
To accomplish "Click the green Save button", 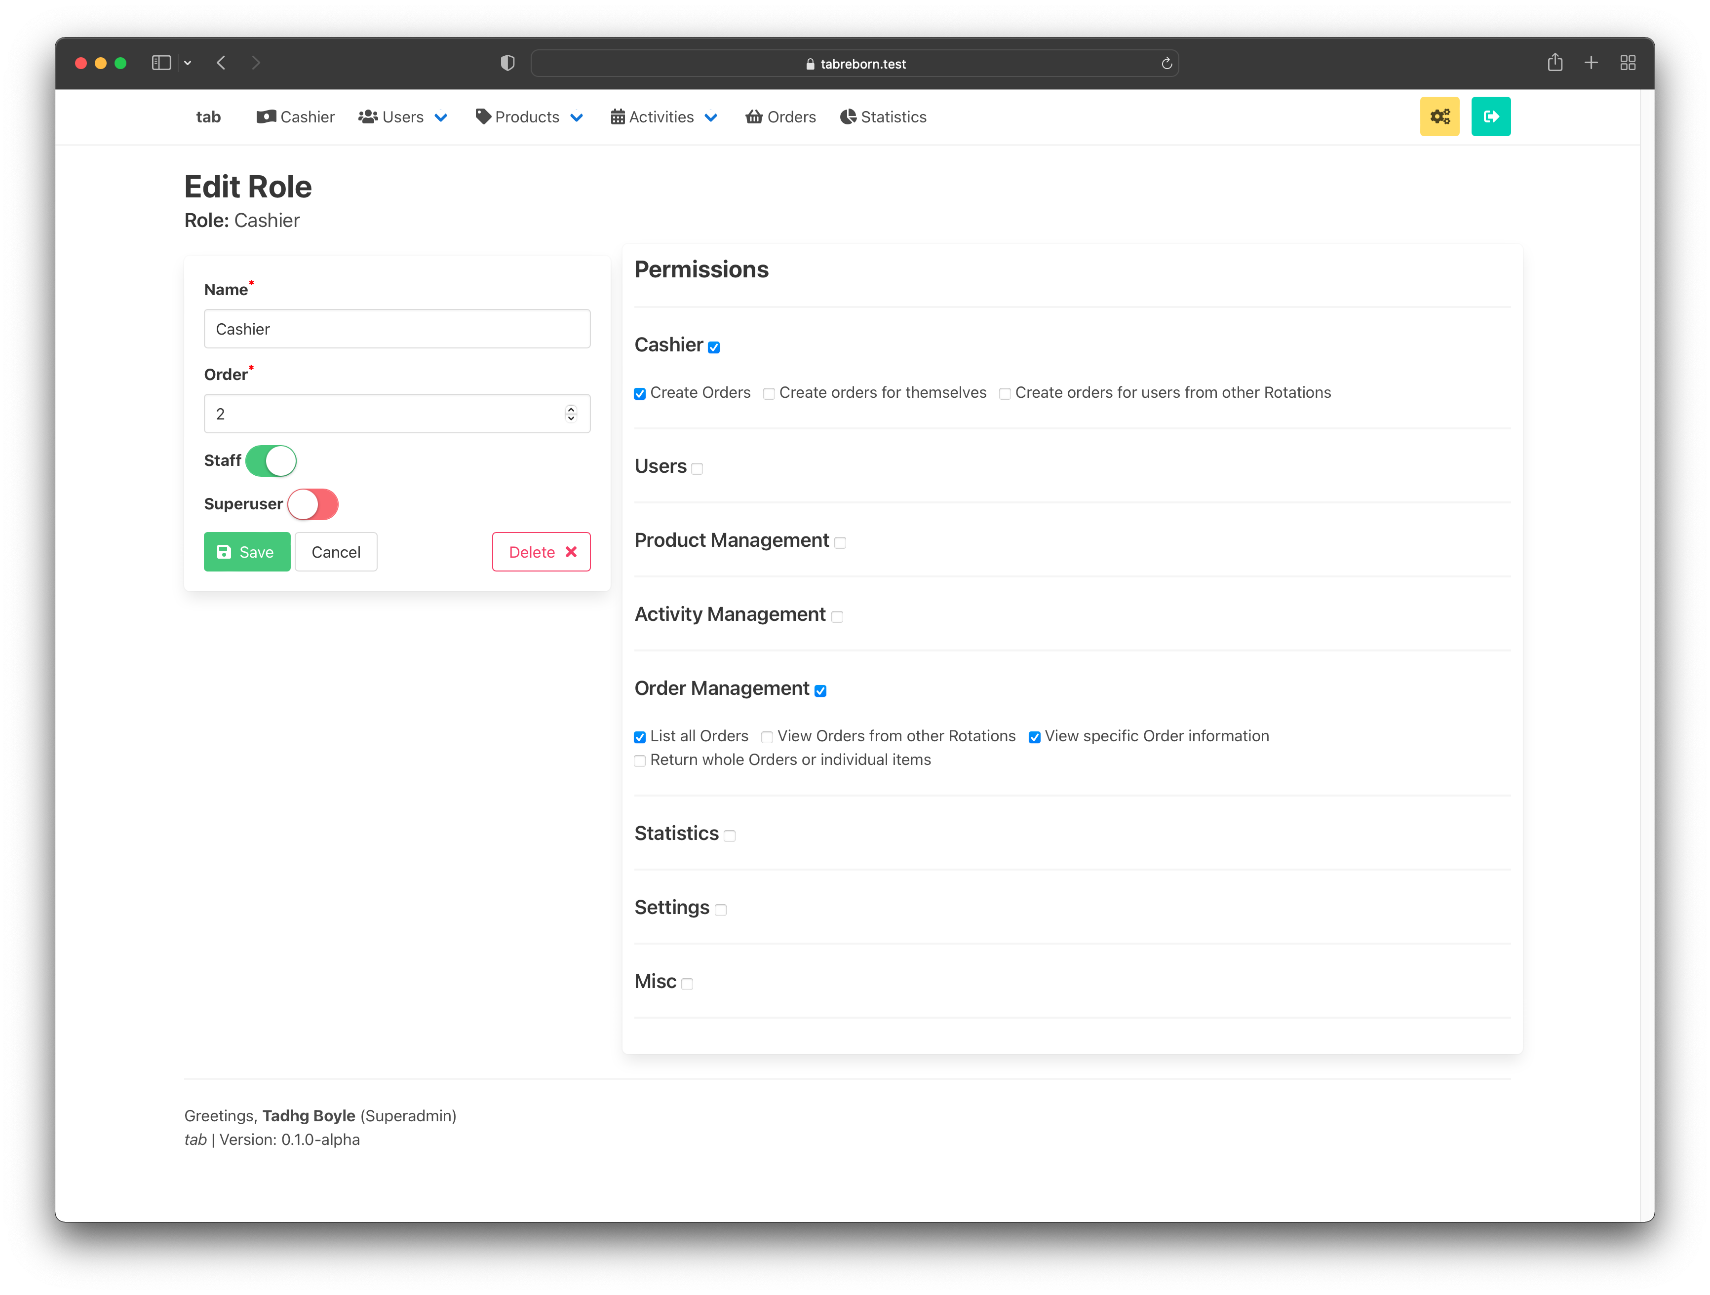I will [x=247, y=552].
